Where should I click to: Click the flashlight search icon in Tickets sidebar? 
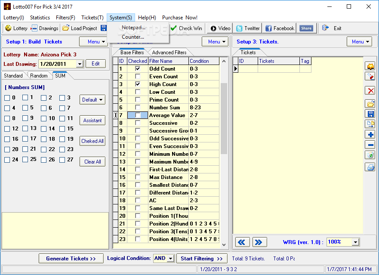click(x=370, y=77)
